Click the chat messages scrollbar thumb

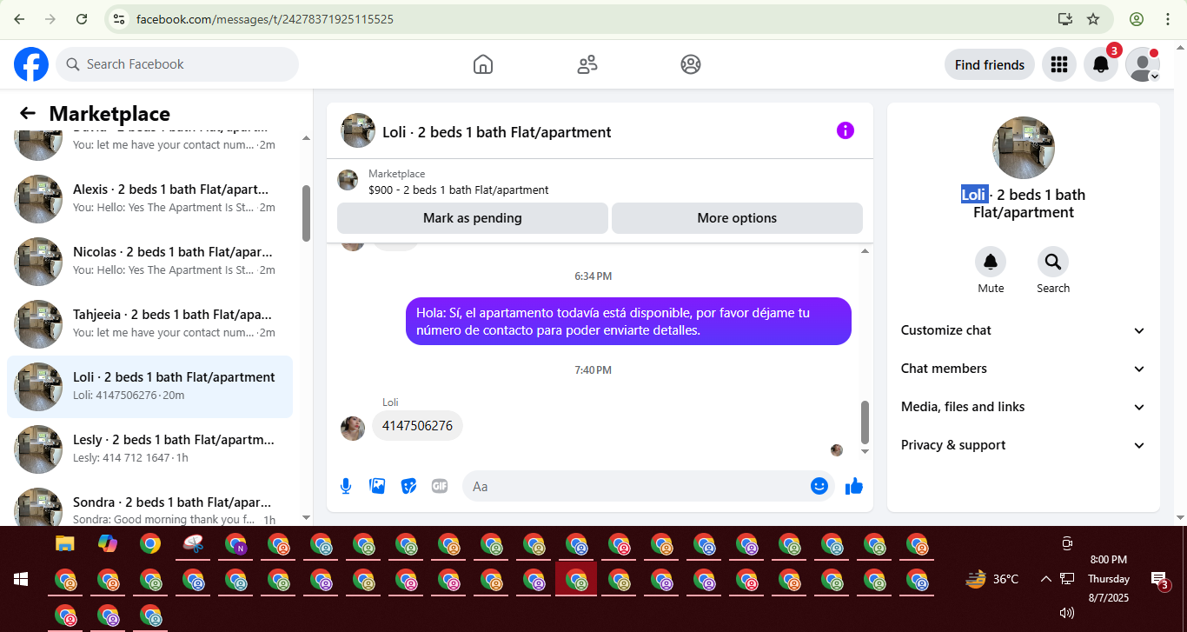(865, 422)
